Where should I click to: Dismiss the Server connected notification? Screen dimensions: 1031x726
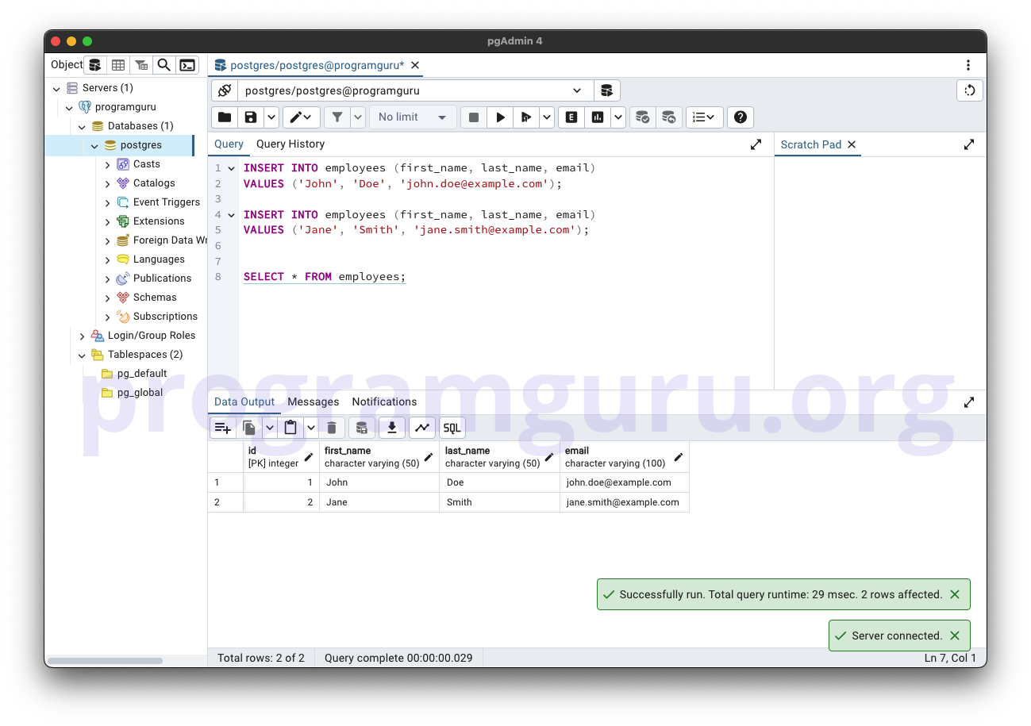955,636
